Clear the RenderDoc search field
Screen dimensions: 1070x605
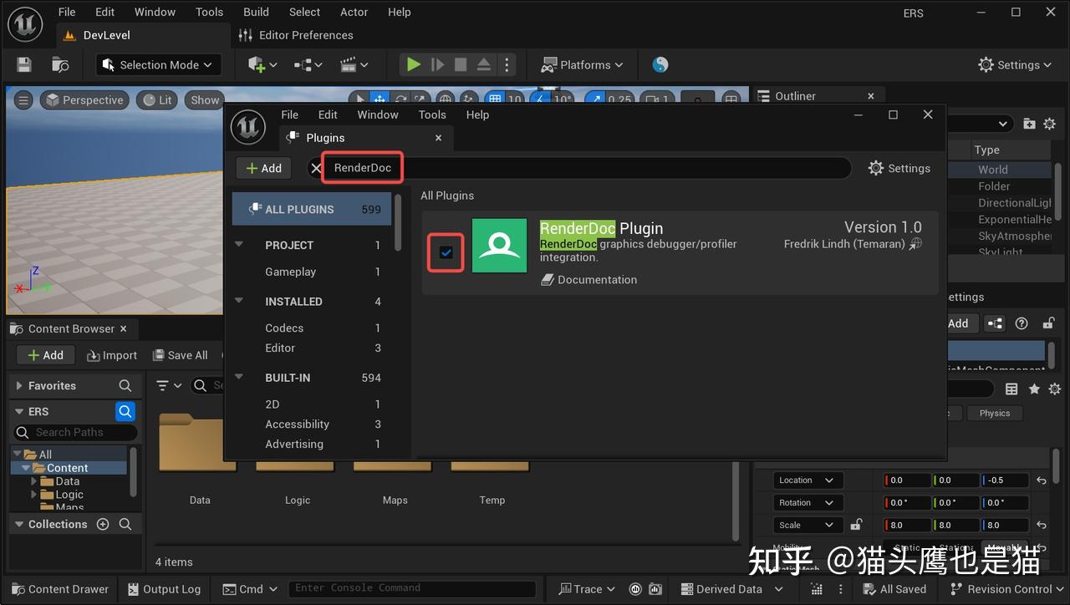pyautogui.click(x=315, y=167)
